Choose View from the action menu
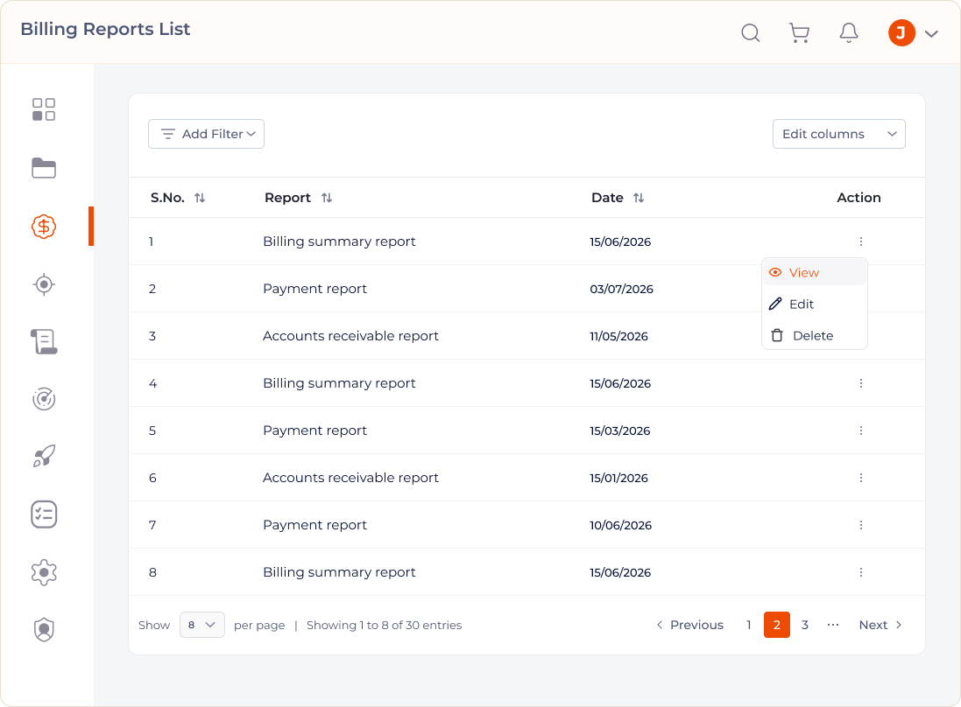961x707 pixels. (x=814, y=272)
